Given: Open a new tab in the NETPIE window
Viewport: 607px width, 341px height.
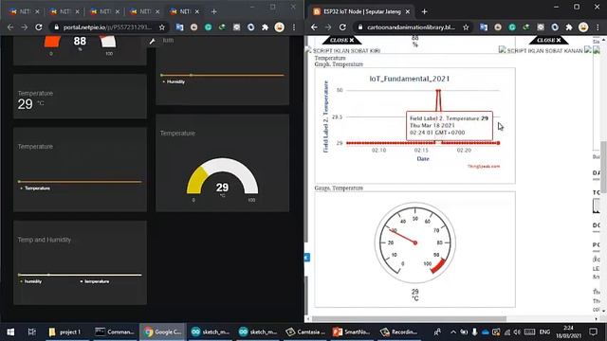Looking at the screenshot, I should pyautogui.click(x=213, y=11).
